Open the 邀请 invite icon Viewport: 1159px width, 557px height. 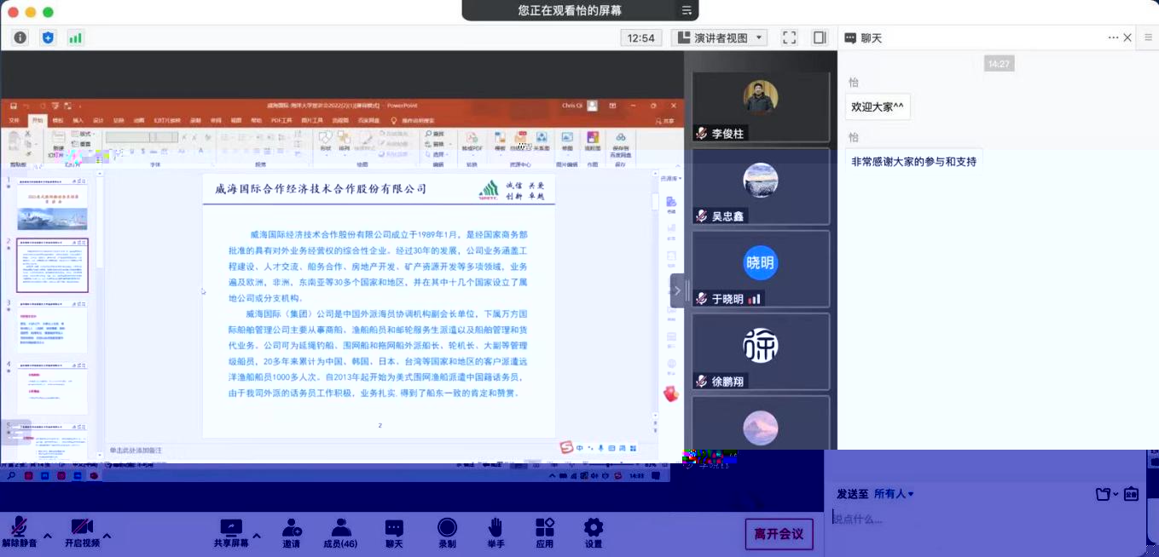coord(292,533)
